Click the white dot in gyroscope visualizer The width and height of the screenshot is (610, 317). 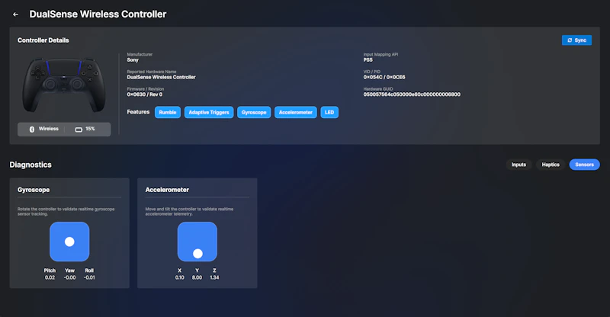[x=69, y=242]
